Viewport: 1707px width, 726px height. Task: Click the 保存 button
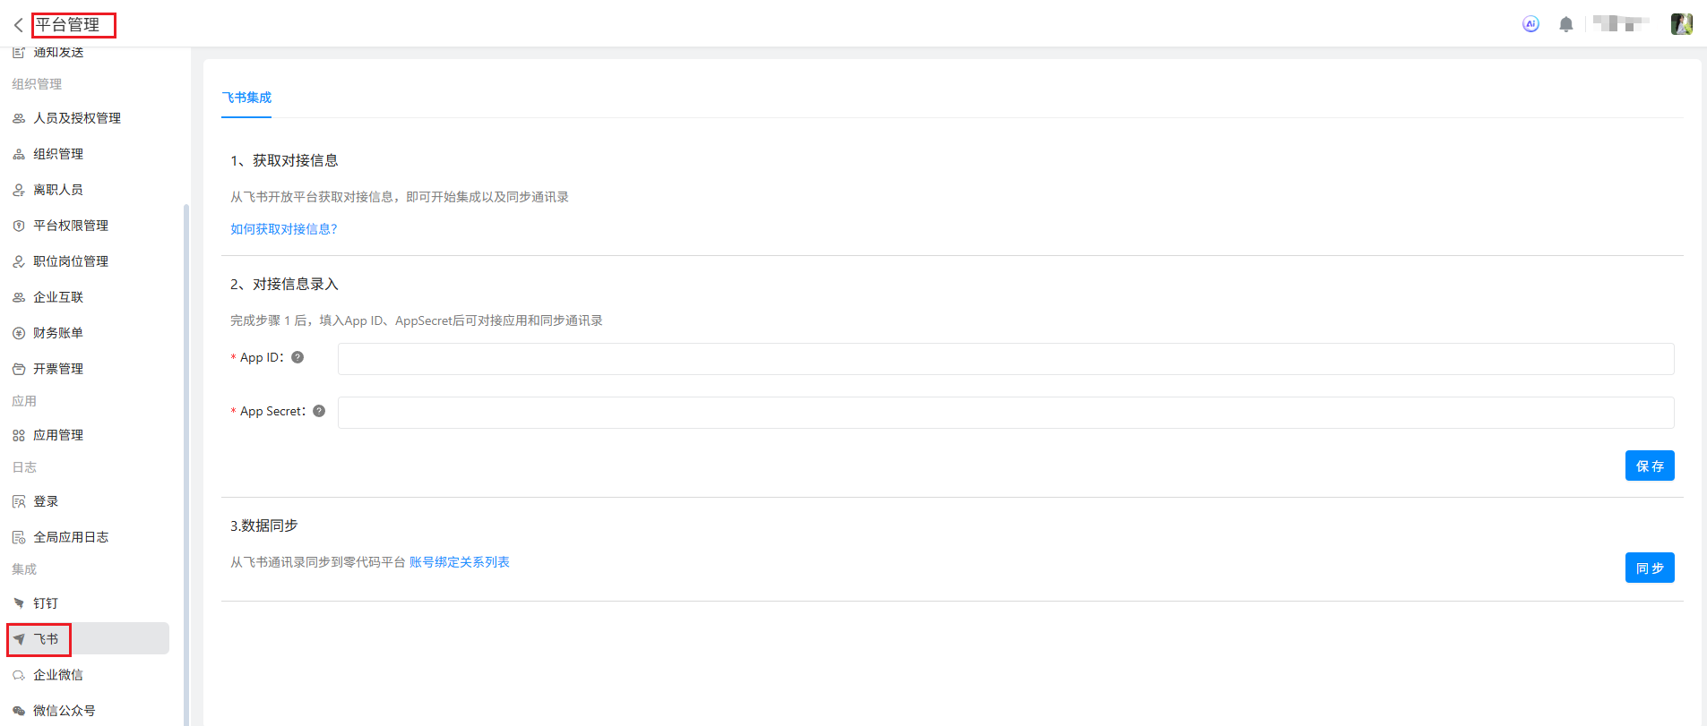point(1649,465)
